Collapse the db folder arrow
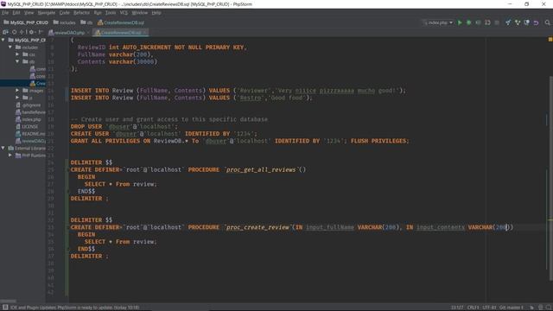553x311 pixels. pos(17,61)
